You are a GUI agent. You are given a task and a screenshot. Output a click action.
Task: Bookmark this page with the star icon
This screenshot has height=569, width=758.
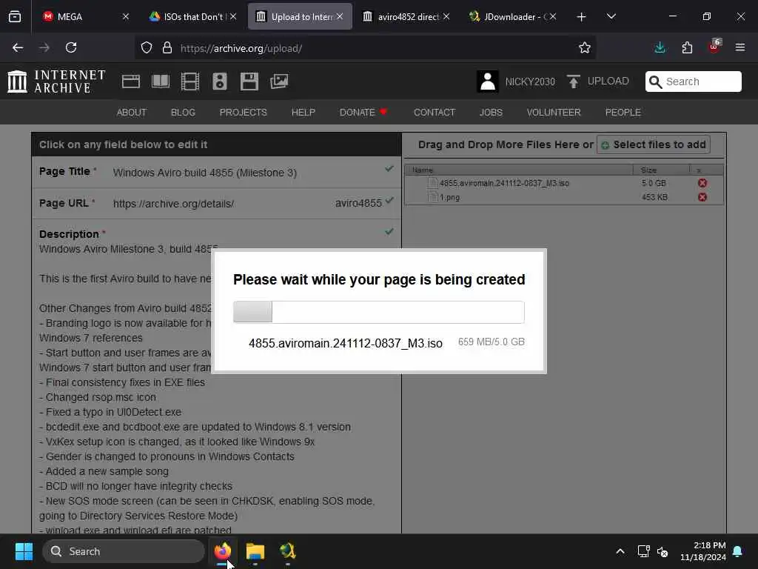click(585, 48)
